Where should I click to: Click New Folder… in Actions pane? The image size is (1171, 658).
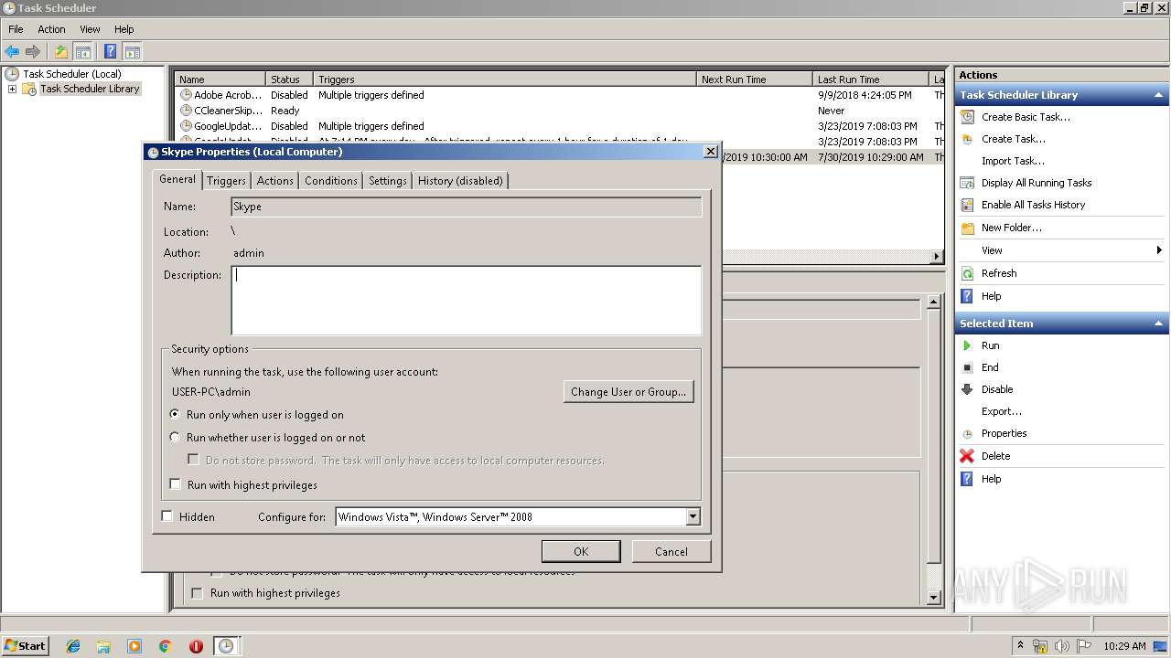1011,228
